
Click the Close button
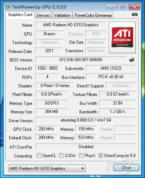coord(126,168)
